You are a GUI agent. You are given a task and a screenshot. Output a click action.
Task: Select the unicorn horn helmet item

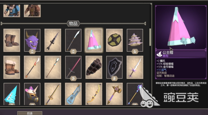32,94
